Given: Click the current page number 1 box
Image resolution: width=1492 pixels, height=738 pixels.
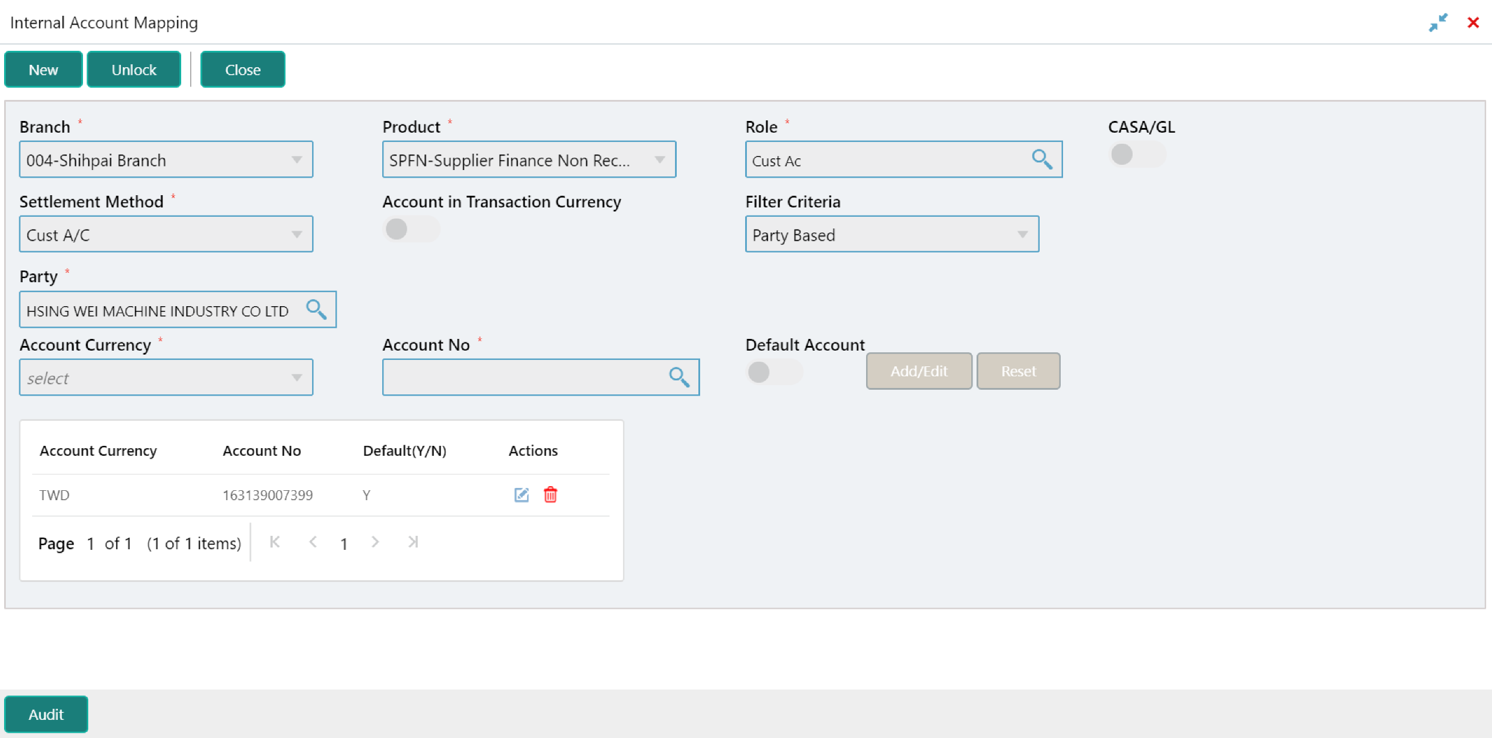Looking at the screenshot, I should 344,544.
